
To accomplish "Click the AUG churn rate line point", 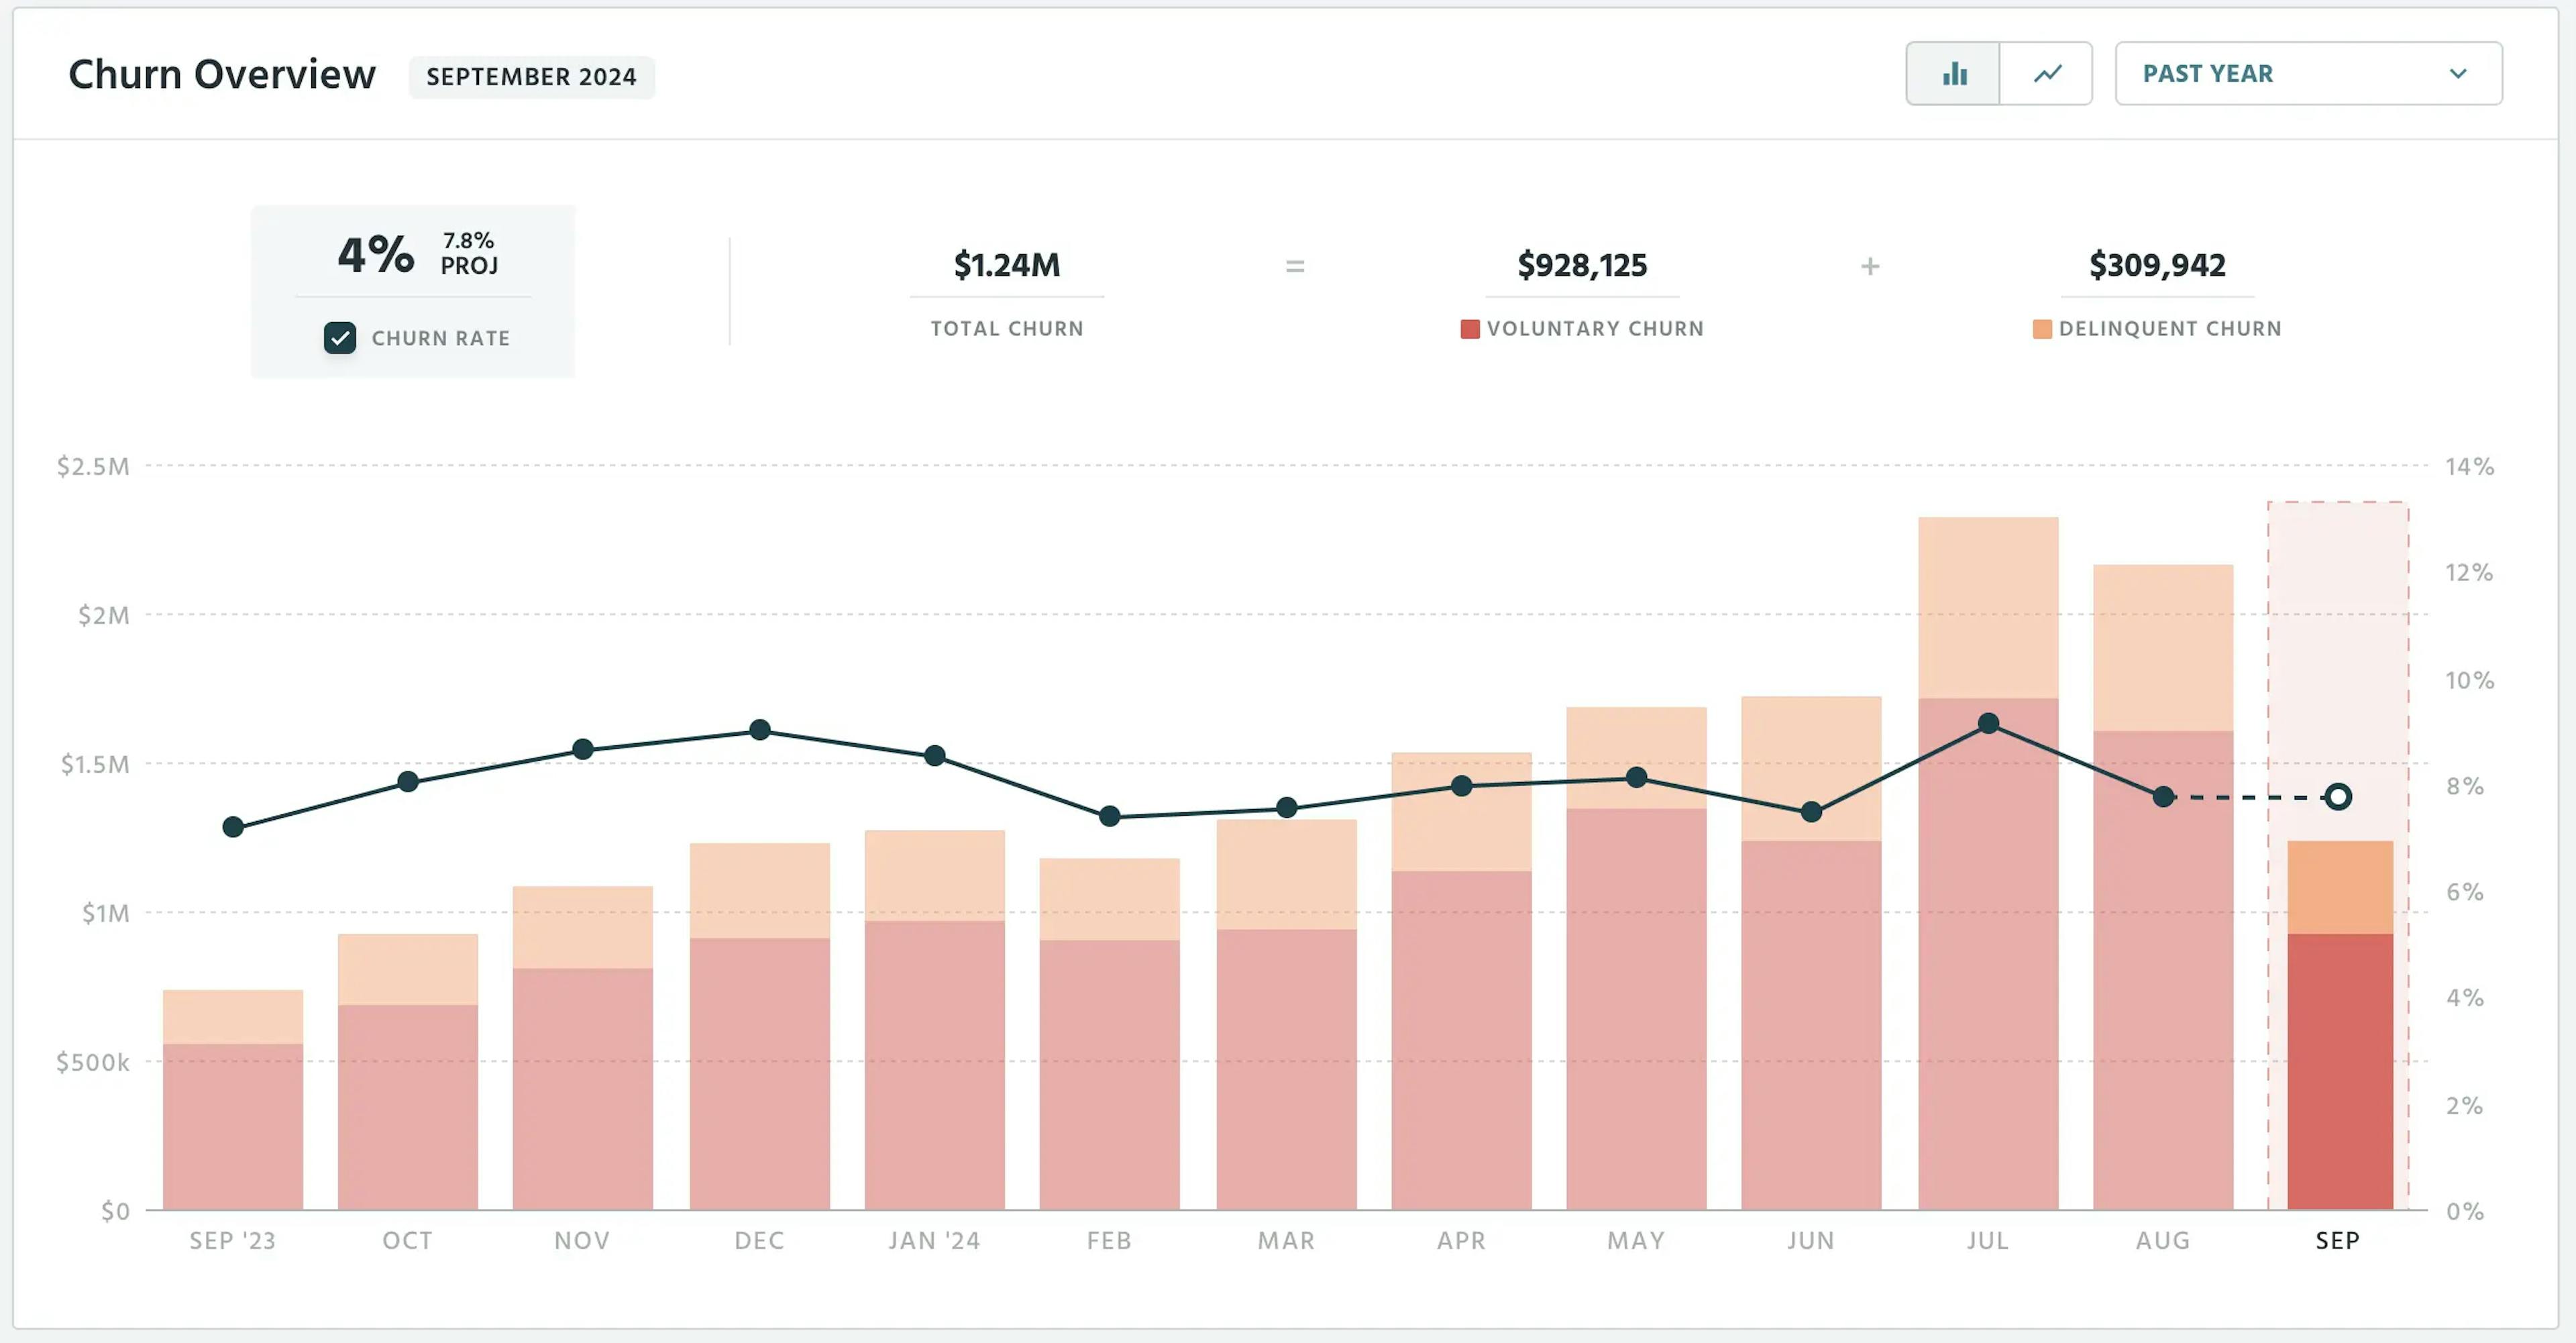I will click(2163, 797).
